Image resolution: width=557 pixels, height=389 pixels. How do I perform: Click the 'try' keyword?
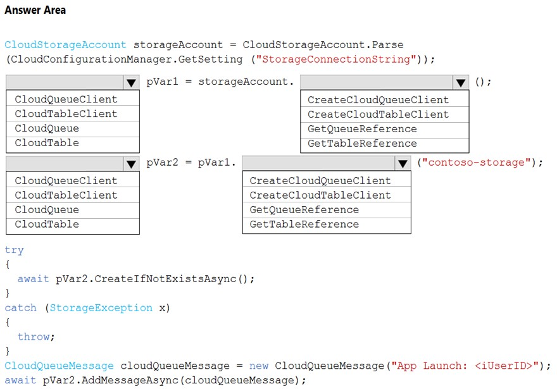14,250
